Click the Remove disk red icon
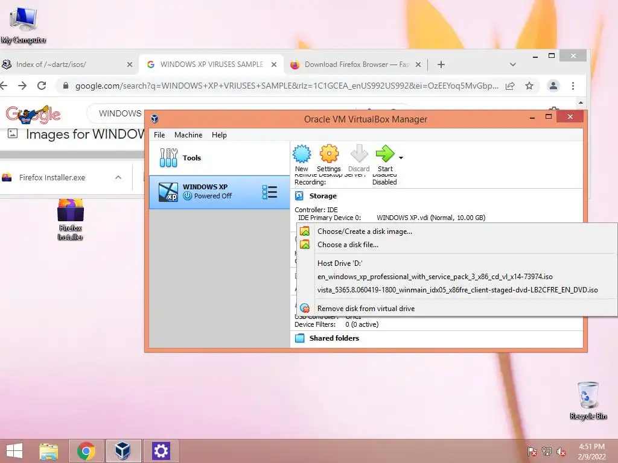Screen dimensions: 618x463 tap(305, 308)
